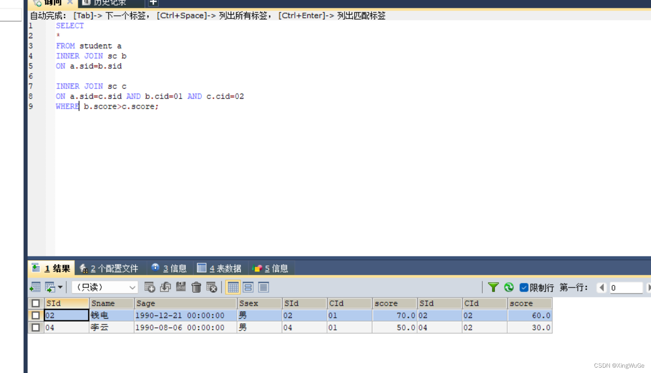
Task: Click the Sname column header
Action: pos(112,304)
